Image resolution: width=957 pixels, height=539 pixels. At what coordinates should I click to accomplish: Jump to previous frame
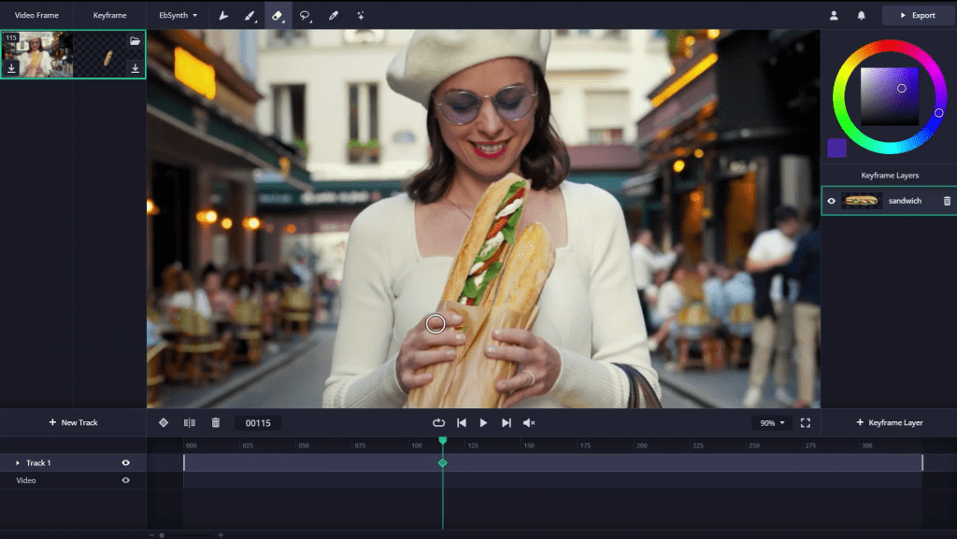(462, 422)
